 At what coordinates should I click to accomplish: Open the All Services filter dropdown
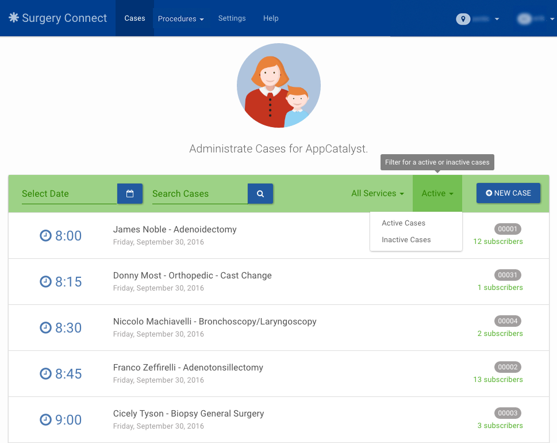(x=377, y=193)
